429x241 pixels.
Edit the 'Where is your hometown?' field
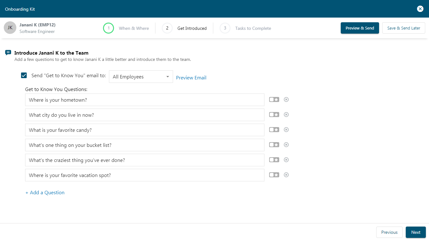click(145, 100)
